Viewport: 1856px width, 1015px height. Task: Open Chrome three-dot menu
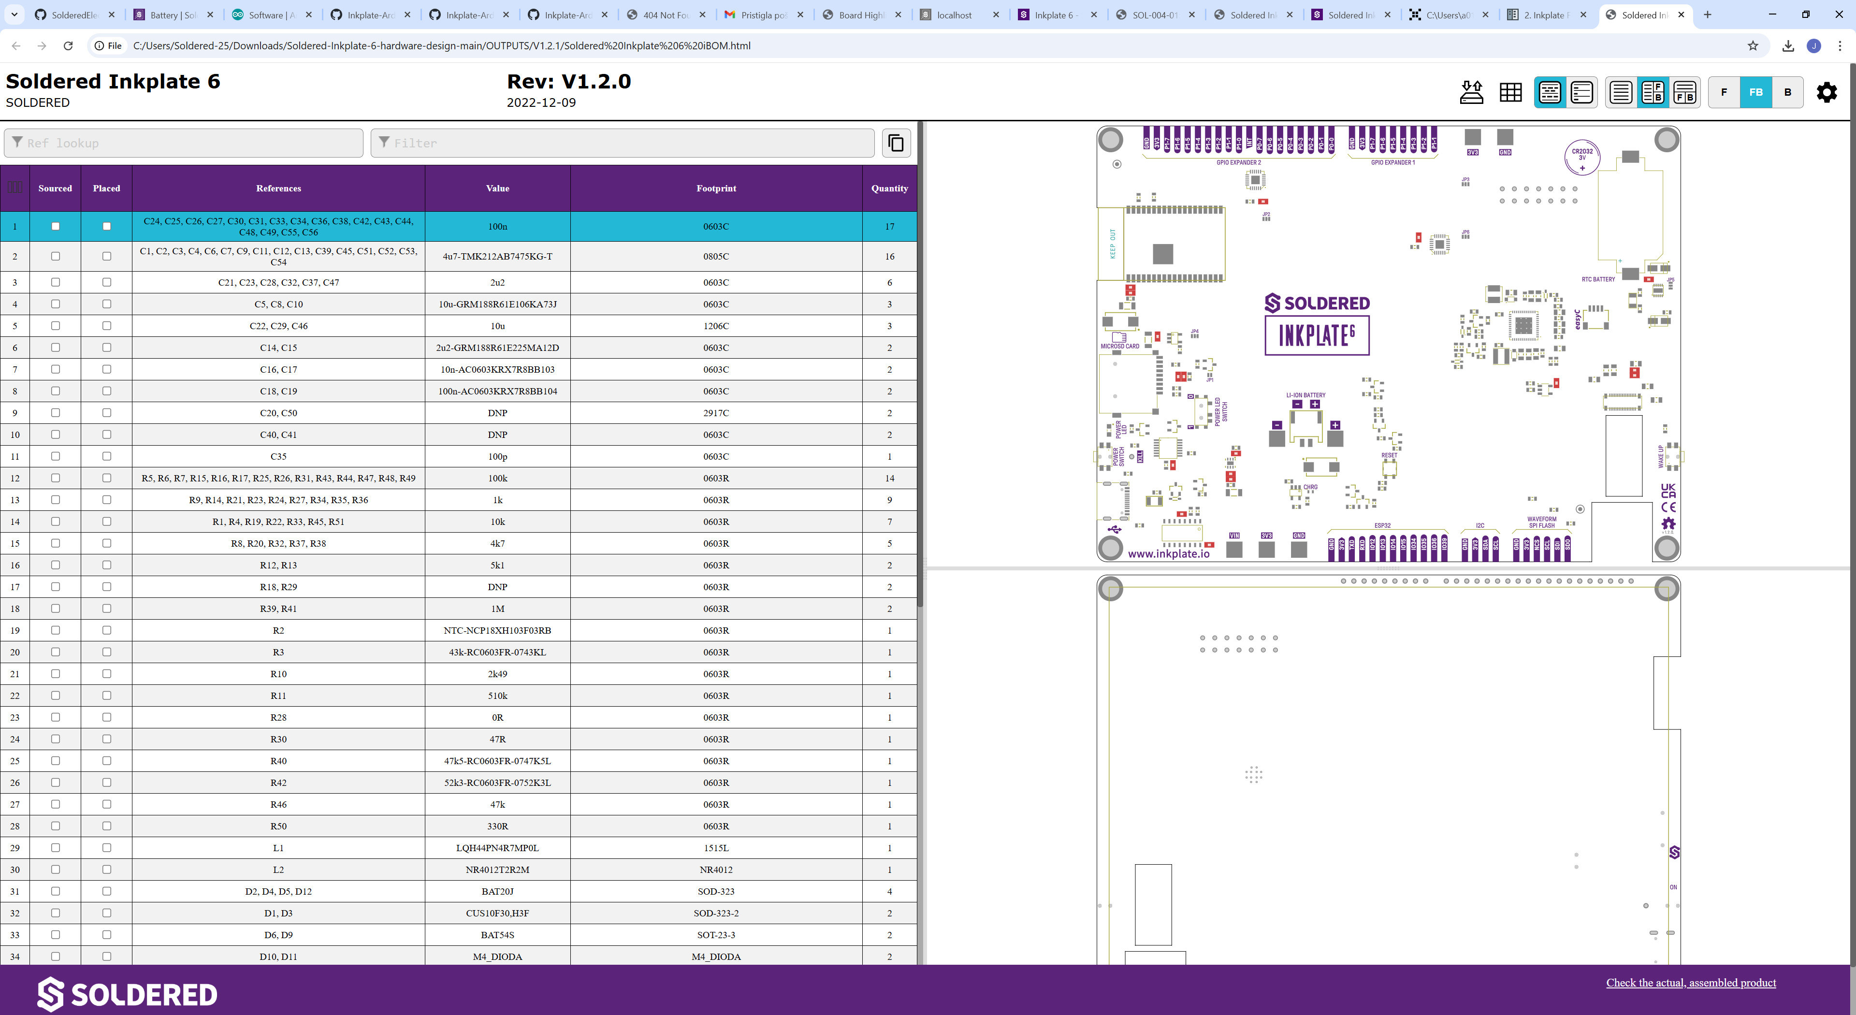click(x=1840, y=45)
